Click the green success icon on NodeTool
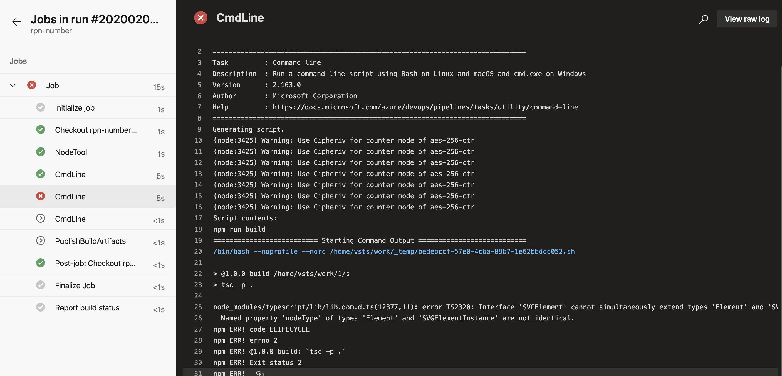Viewport: 782px width, 376px height. pyautogui.click(x=41, y=152)
